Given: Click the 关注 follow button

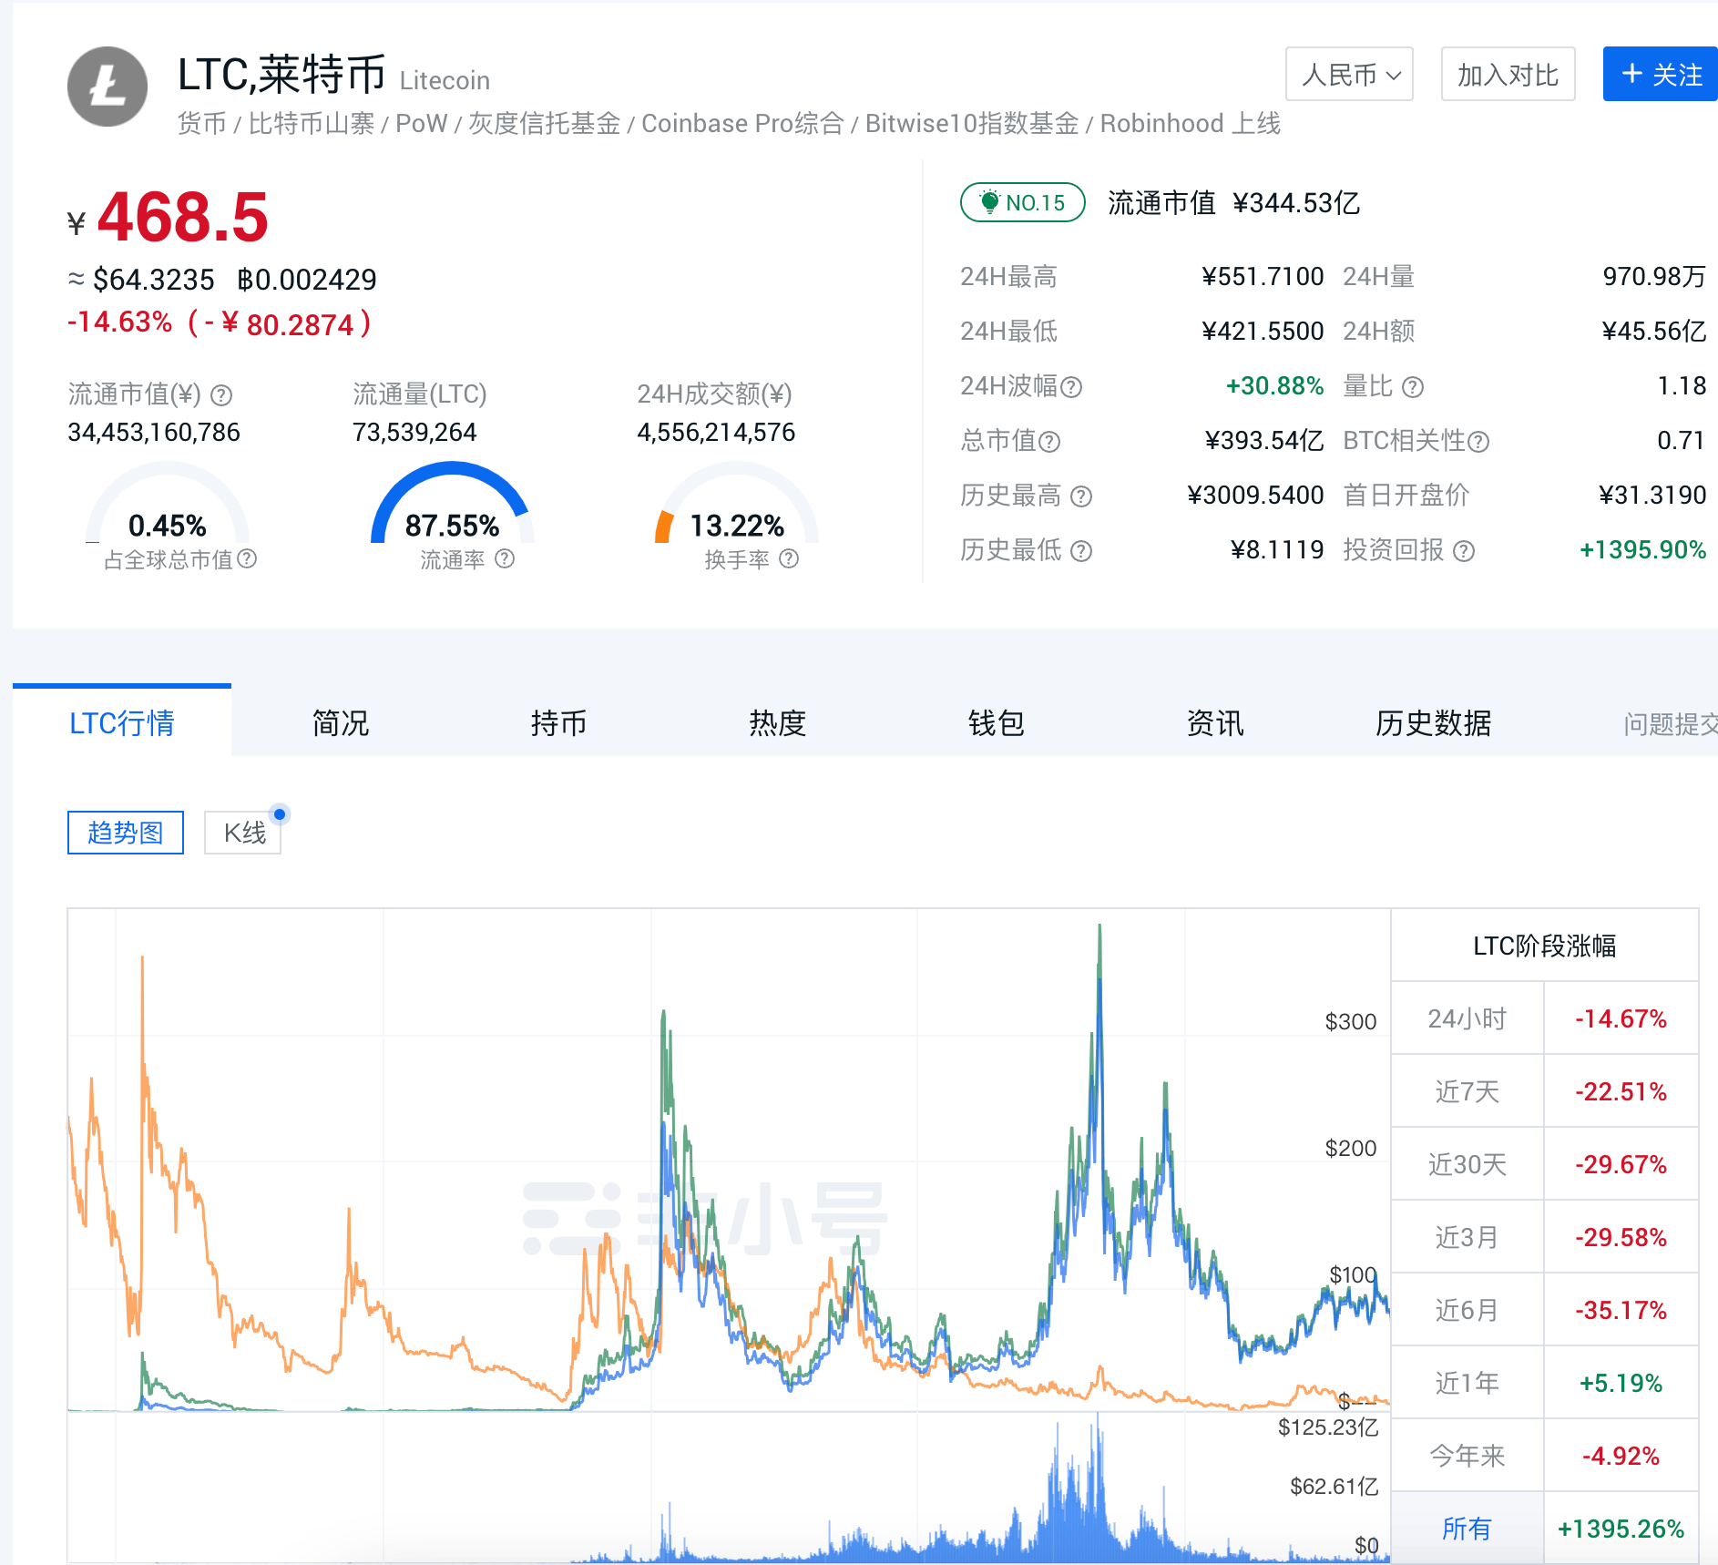Looking at the screenshot, I should (1661, 75).
